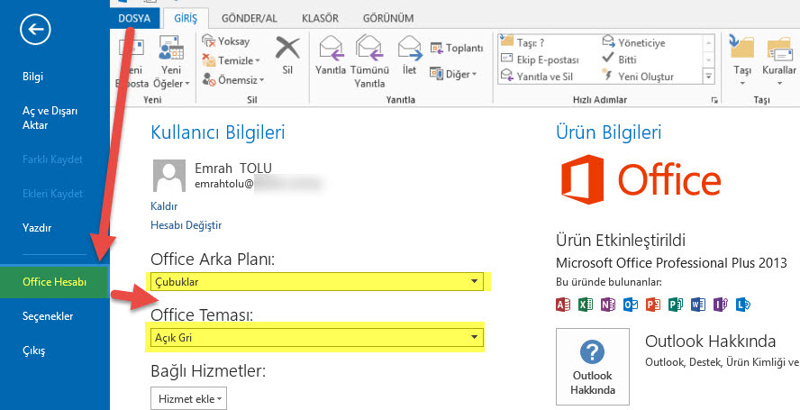The image size is (800, 410).
Task: Open the Hizmet ekle dropdown button
Action: (x=189, y=399)
